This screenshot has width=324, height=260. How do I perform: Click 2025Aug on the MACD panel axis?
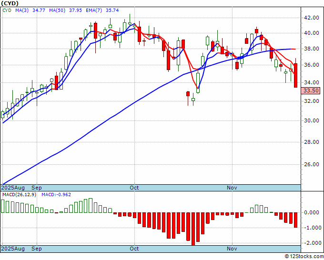[x=13, y=249]
